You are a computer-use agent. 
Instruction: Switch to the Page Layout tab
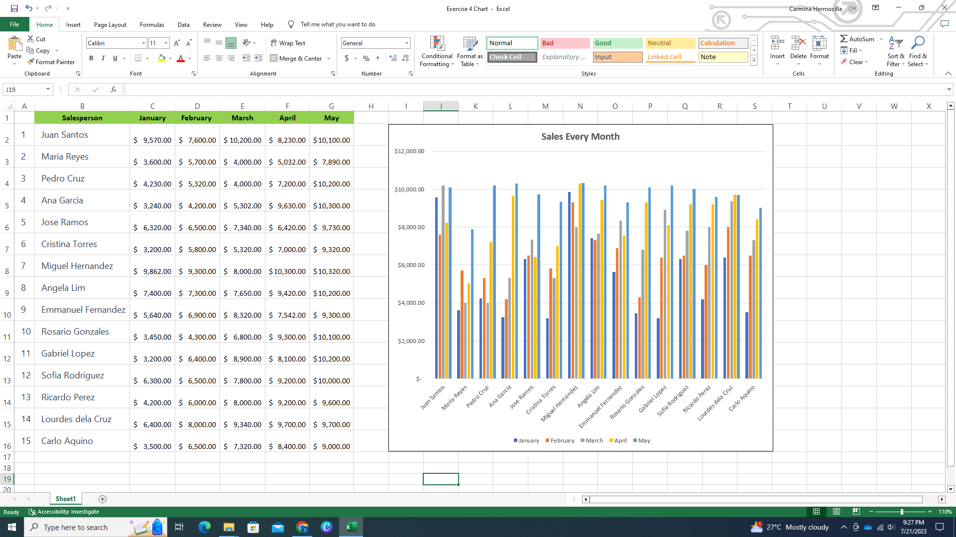pos(110,24)
